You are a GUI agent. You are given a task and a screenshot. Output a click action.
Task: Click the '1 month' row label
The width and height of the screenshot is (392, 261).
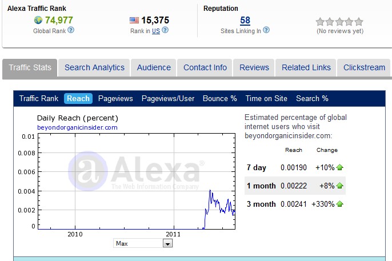pyautogui.click(x=261, y=186)
